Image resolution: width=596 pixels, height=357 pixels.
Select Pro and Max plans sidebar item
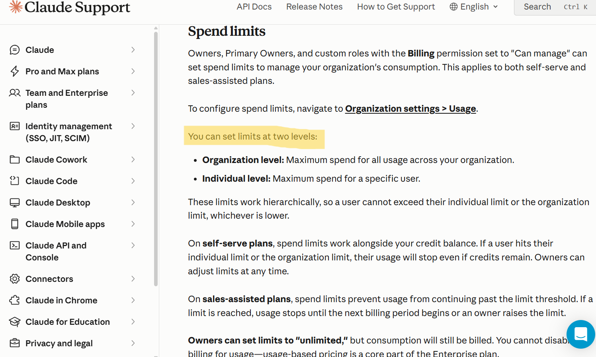[62, 71]
